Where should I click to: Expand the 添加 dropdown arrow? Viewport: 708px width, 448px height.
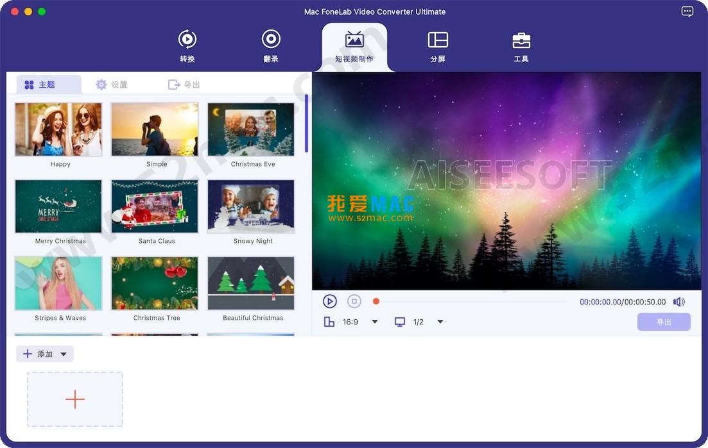point(64,354)
